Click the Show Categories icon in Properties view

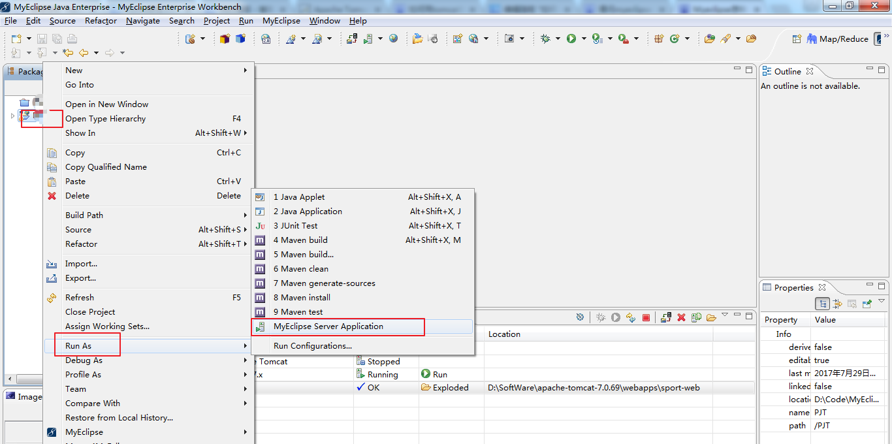pos(823,304)
